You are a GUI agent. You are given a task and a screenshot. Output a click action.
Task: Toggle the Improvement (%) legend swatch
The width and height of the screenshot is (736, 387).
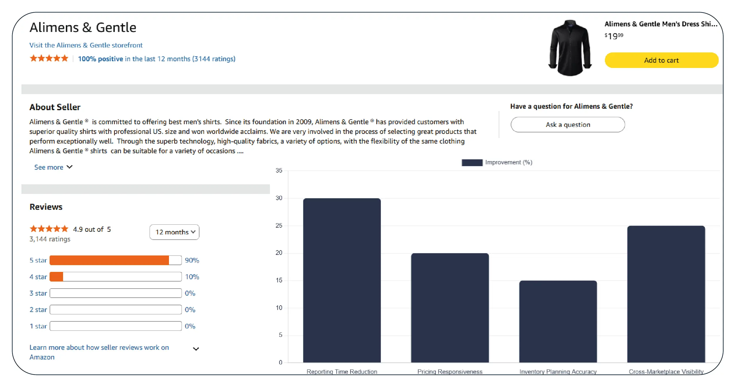[x=472, y=163]
